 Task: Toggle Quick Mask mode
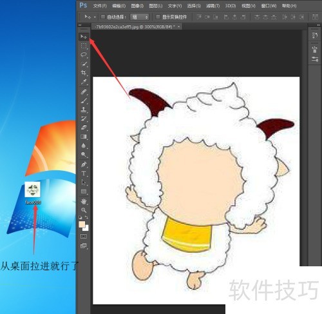point(84,237)
